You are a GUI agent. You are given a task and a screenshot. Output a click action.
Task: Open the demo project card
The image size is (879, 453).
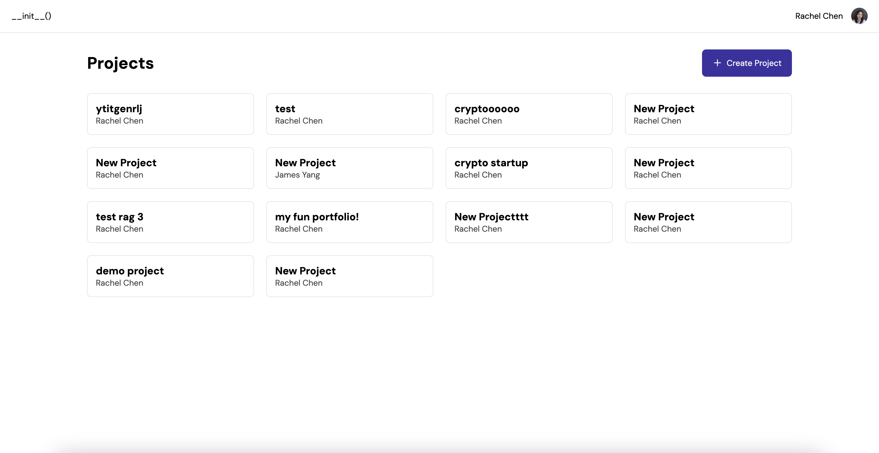click(170, 276)
